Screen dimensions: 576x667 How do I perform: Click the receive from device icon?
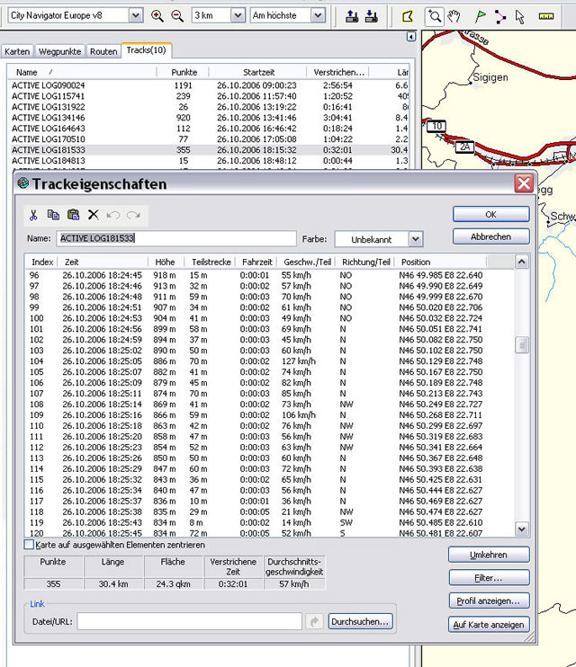tap(371, 16)
